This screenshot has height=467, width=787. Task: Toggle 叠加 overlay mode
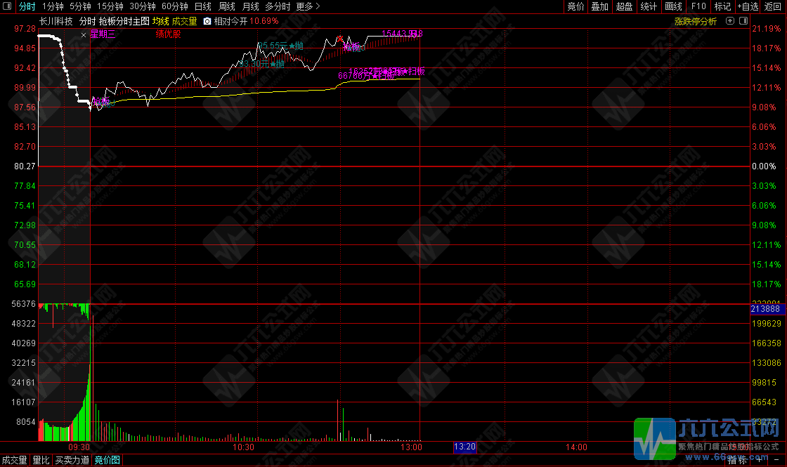(599, 6)
